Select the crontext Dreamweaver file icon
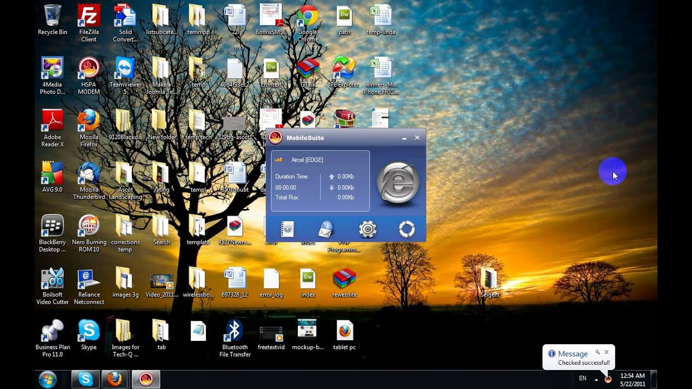 click(x=271, y=72)
